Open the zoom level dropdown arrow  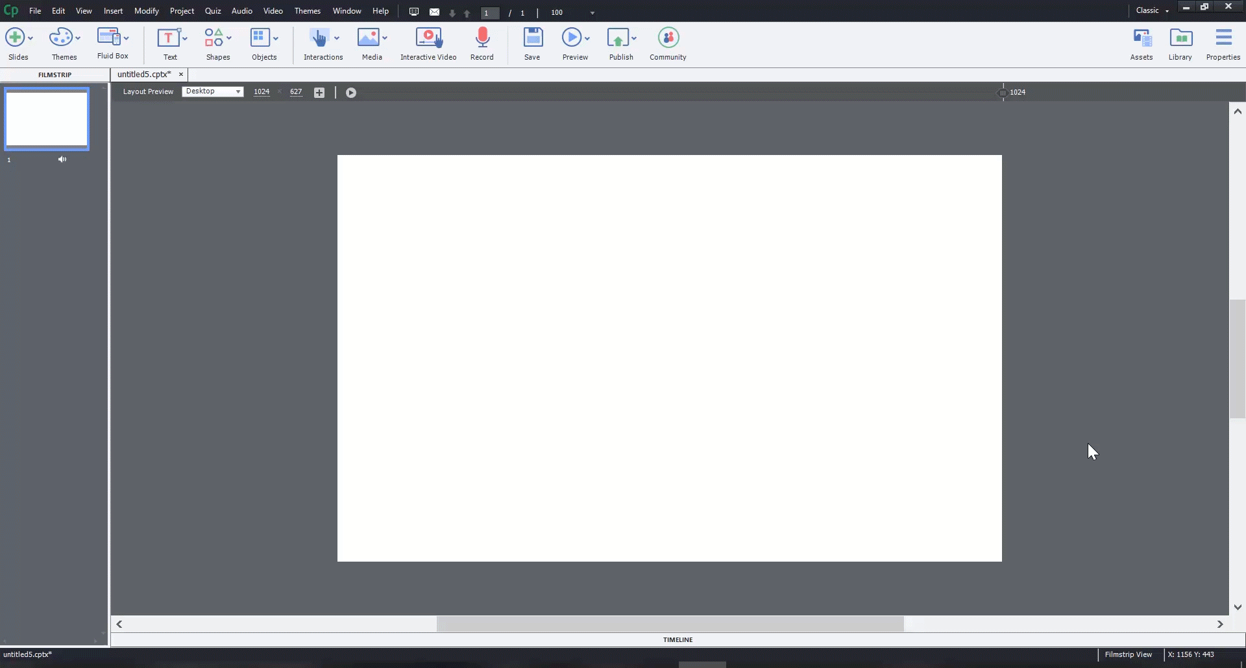pyautogui.click(x=592, y=13)
